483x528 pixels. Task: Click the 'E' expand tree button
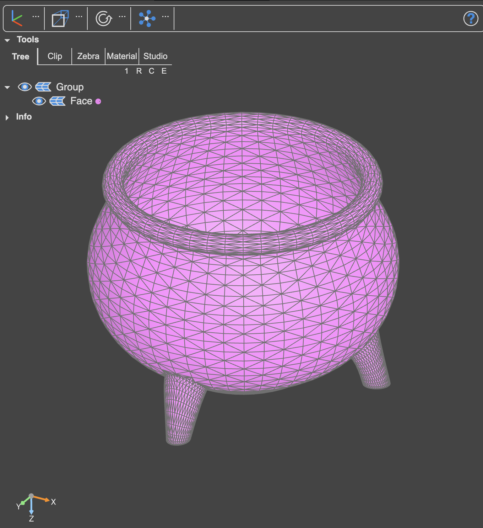pyautogui.click(x=164, y=71)
